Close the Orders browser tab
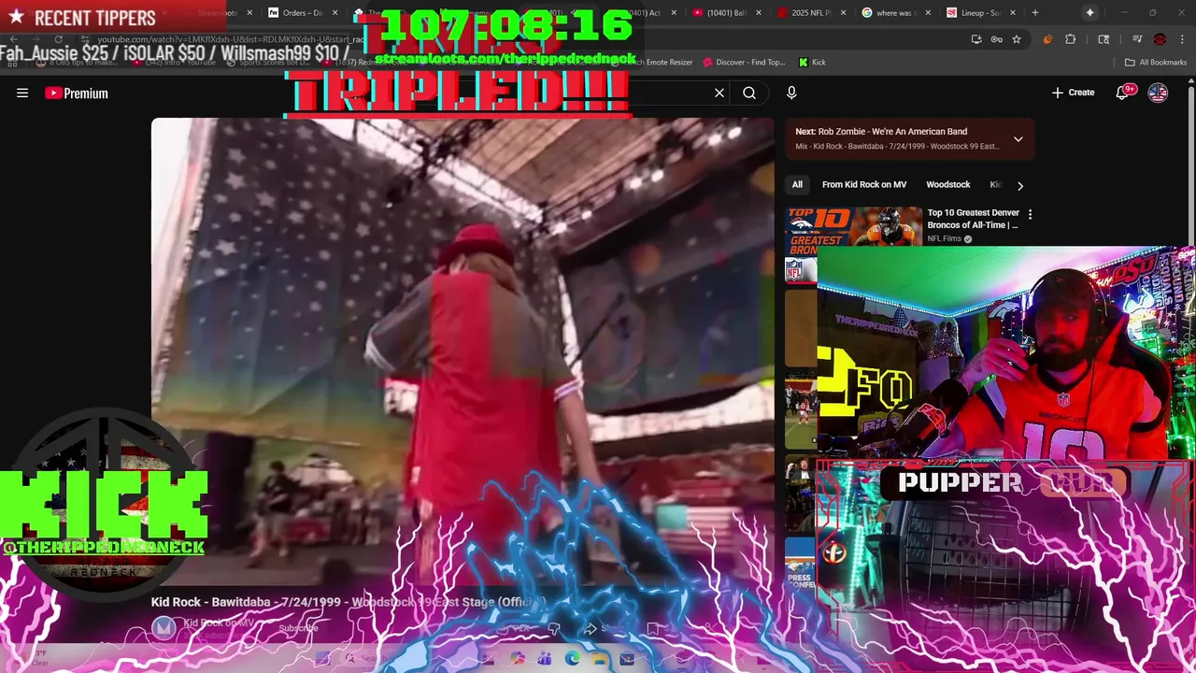 click(335, 13)
